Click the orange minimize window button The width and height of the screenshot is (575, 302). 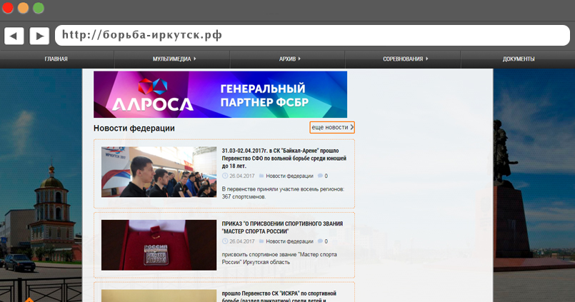click(x=23, y=8)
